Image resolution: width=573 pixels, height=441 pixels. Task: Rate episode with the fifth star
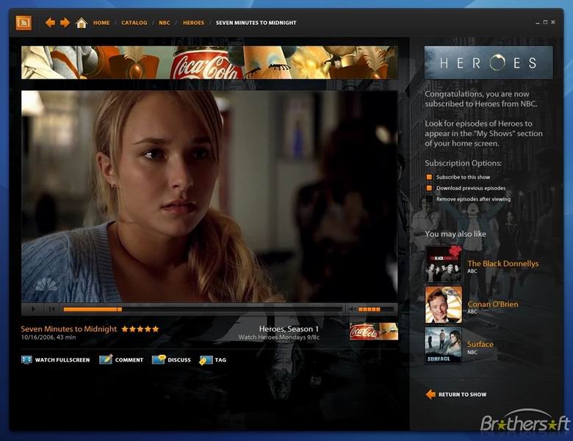point(156,329)
